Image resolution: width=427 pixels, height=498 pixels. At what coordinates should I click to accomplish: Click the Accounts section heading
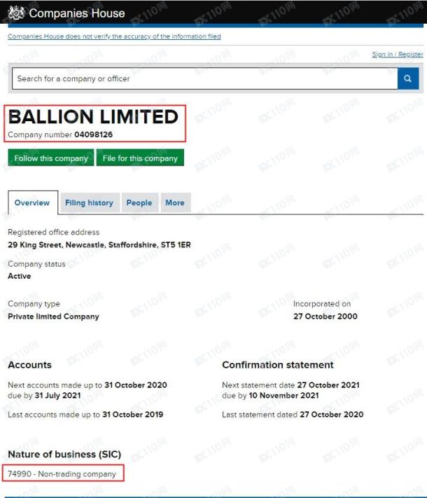30,365
